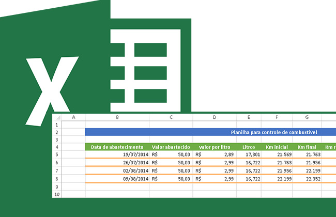This screenshot has height=217, width=336.
Task: Select row 7 header
Action: (57, 171)
